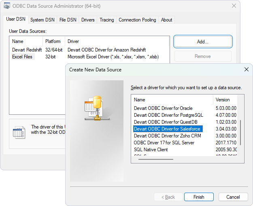Select Devart ODBC Driver for Salesforce
The image size is (253, 206).
pos(168,129)
